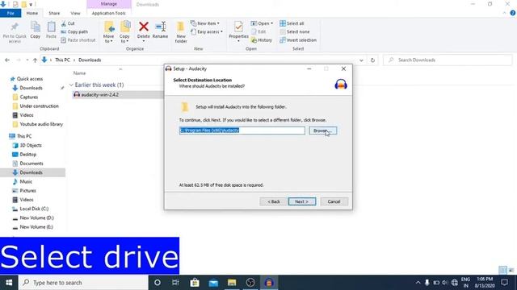Screen dimensions: 517x290
Task: Select Cut in the Clipboard group
Action: point(68,23)
